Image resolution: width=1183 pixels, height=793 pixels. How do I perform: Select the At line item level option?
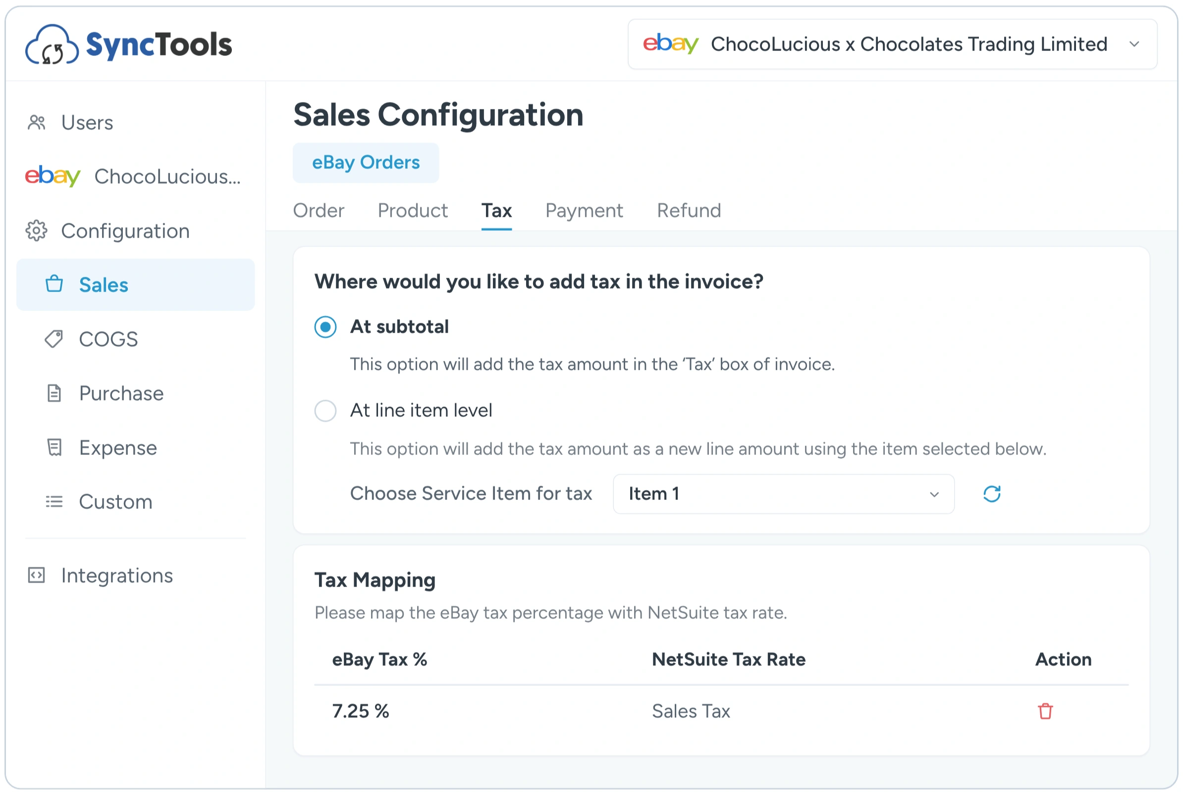pos(325,411)
